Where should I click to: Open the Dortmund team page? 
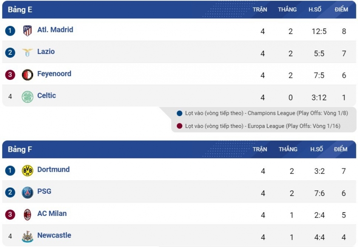coord(54,169)
